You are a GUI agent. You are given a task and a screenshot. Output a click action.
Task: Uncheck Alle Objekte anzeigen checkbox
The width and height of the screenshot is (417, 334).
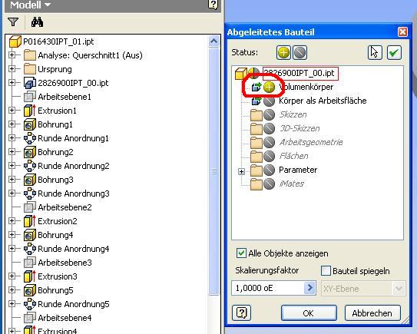pyautogui.click(x=241, y=253)
